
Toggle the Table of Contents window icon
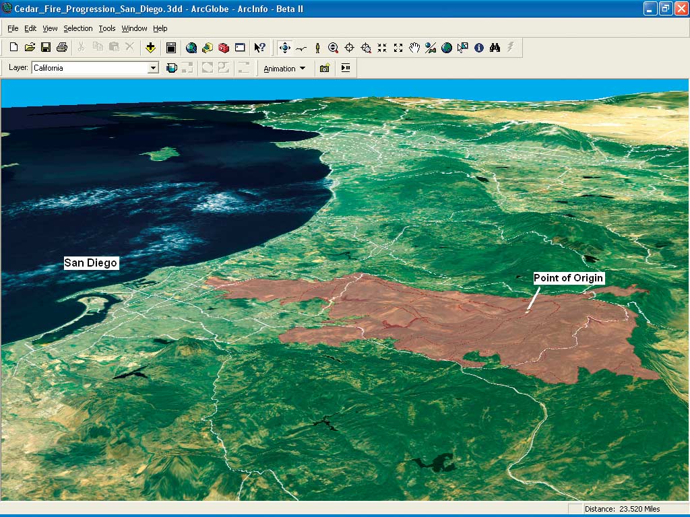click(171, 48)
